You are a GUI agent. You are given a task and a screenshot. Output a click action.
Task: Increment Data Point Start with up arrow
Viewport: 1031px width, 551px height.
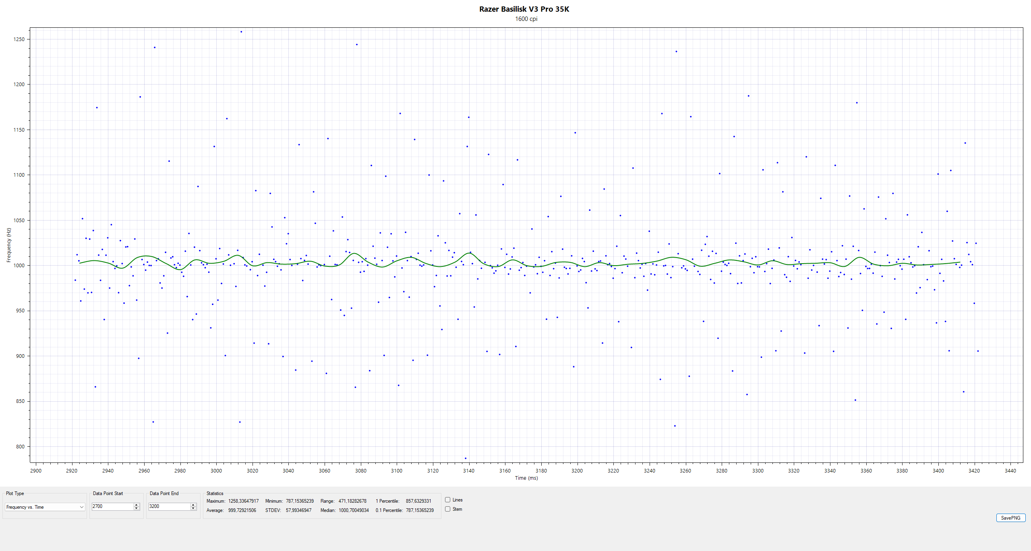coord(137,505)
